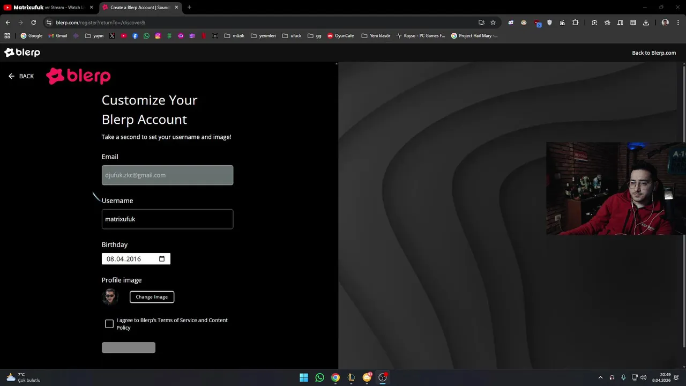
Task: Open the Chrome extensions puzzle icon
Action: point(576,23)
